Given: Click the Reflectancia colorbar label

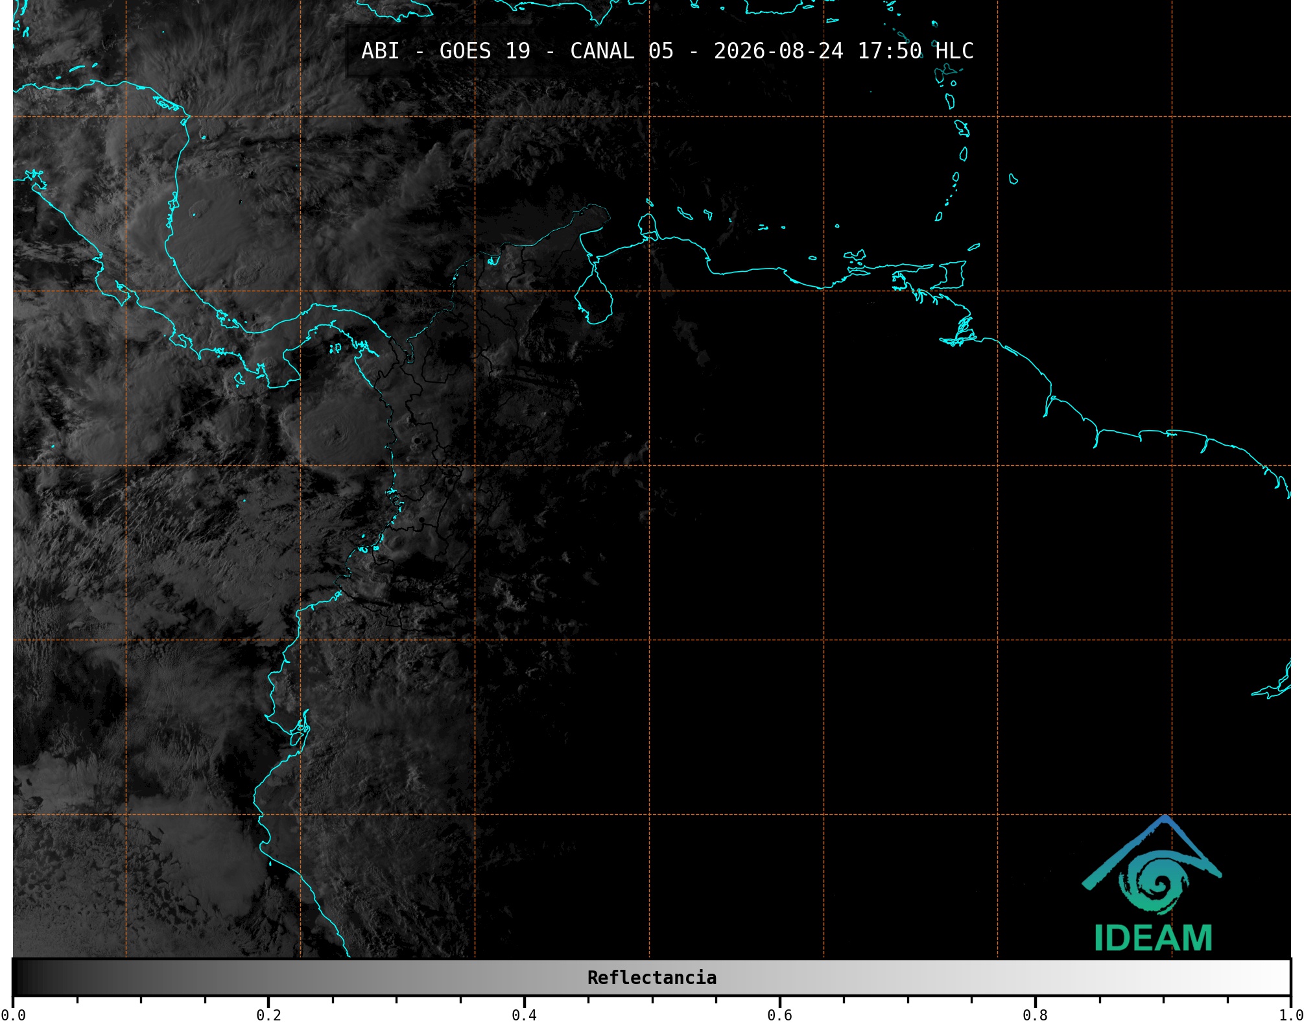Looking at the screenshot, I should click(x=652, y=978).
